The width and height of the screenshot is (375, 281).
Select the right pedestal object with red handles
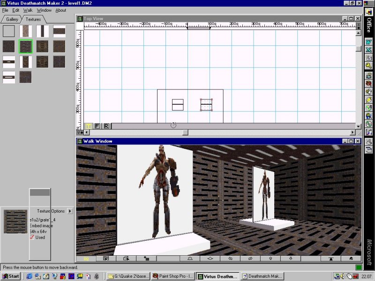pyautogui.click(x=206, y=105)
